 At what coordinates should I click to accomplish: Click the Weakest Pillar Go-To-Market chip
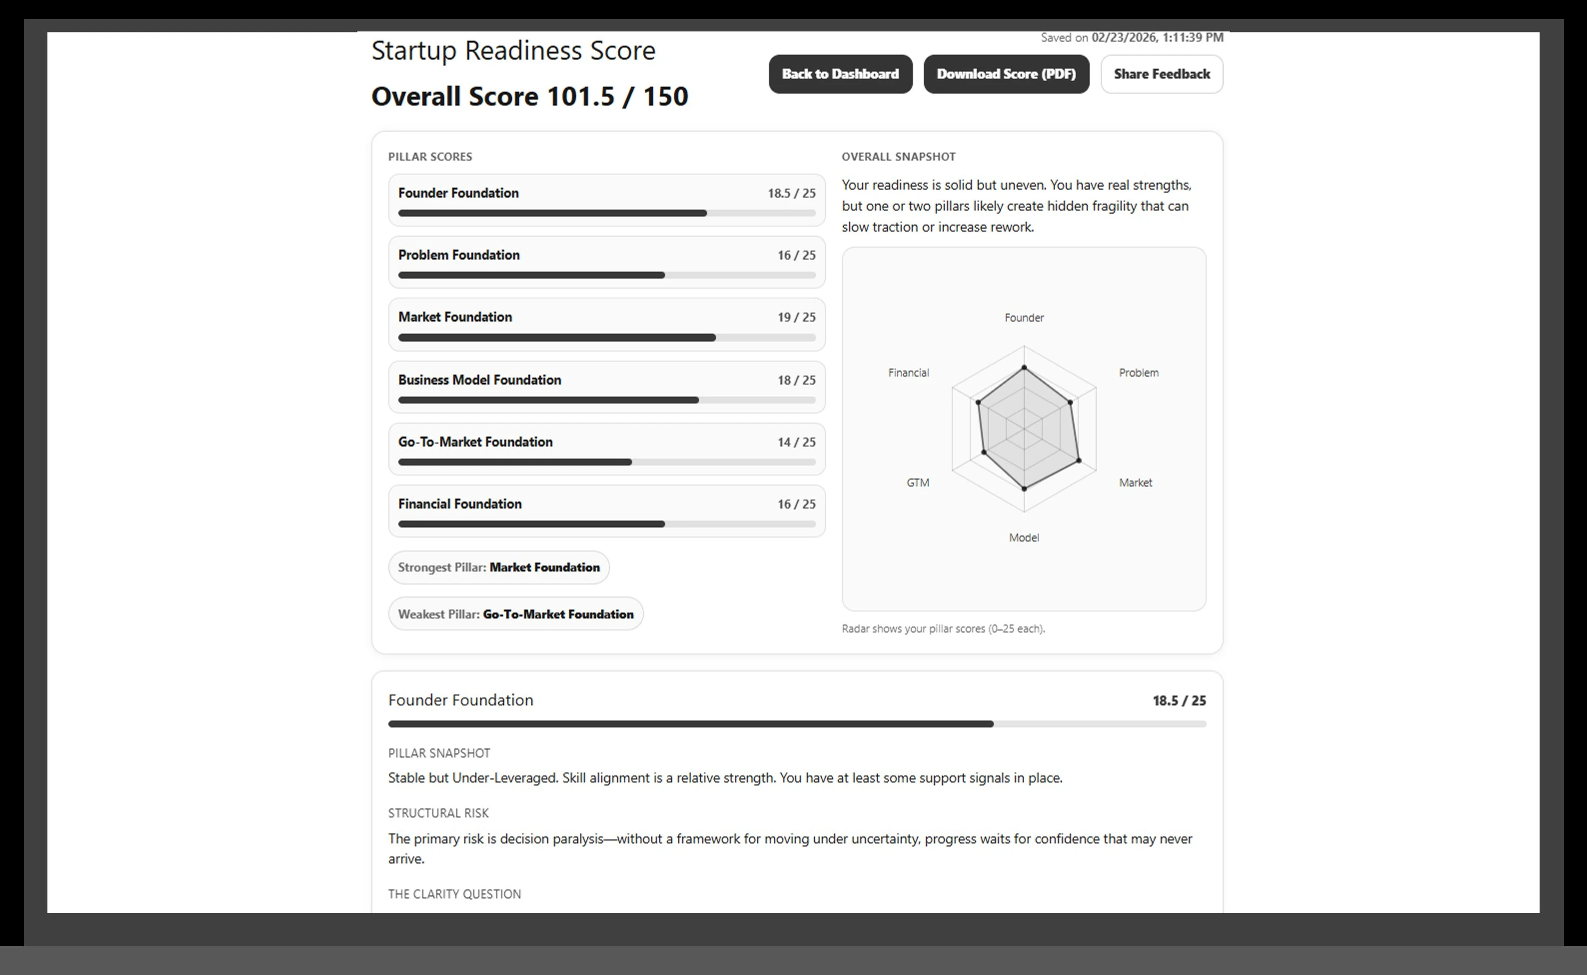tap(515, 614)
